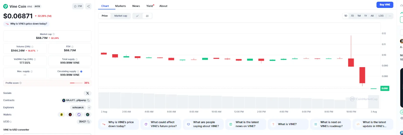This screenshot has height=135, width=403.
Task: Click the Circulating supply info icon
Action: 78,71
